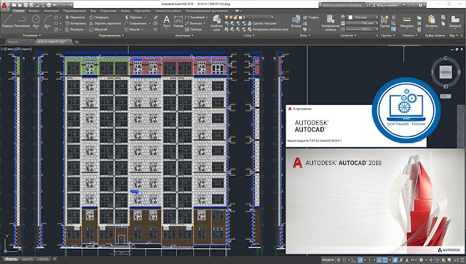
Task: Open the Параметризация ribbon tab
Action: pyautogui.click(x=74, y=11)
